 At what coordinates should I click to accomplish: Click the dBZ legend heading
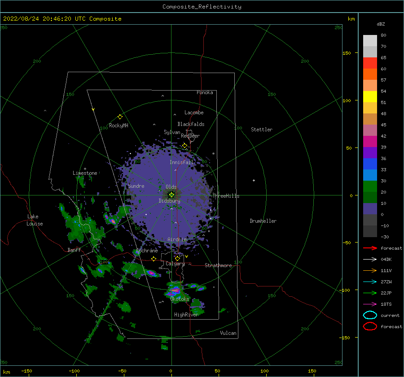381,24
